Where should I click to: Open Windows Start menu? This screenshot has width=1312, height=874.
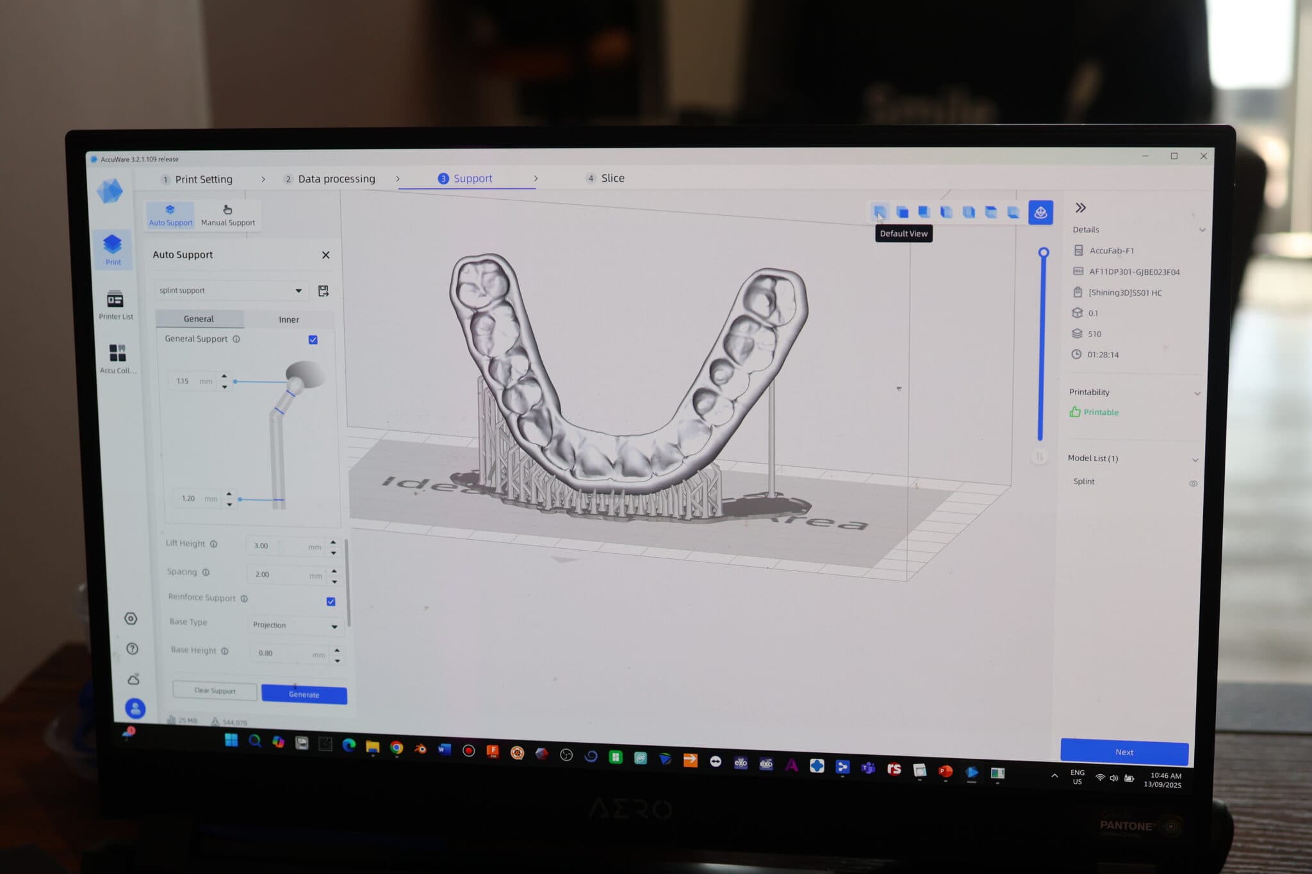tap(231, 740)
